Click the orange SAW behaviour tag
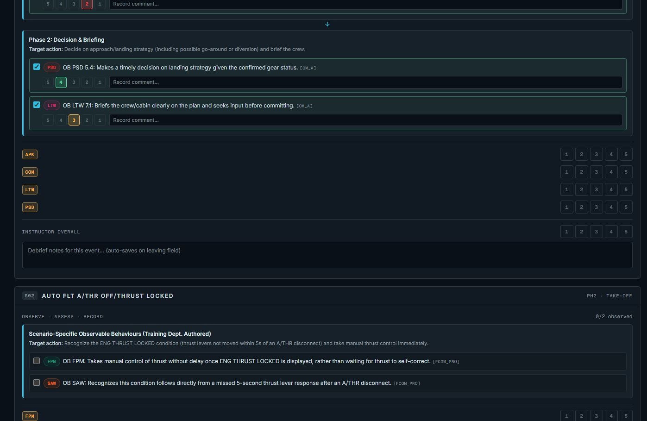The height and width of the screenshot is (421, 647). (52, 383)
